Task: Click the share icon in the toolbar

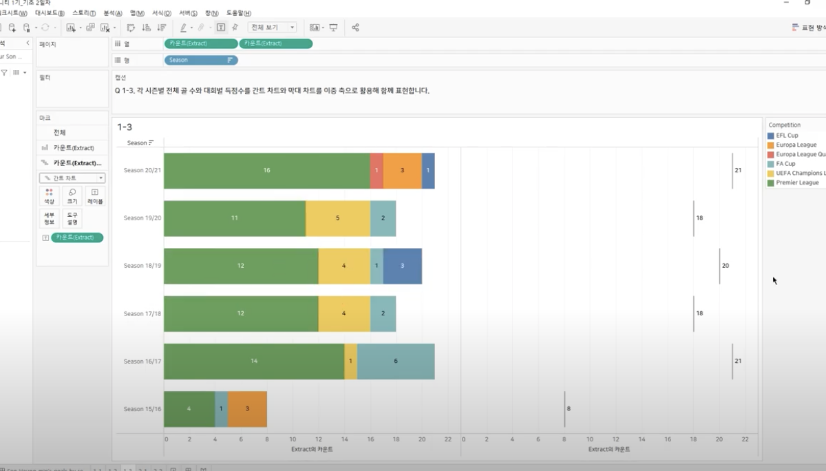Action: coord(355,28)
